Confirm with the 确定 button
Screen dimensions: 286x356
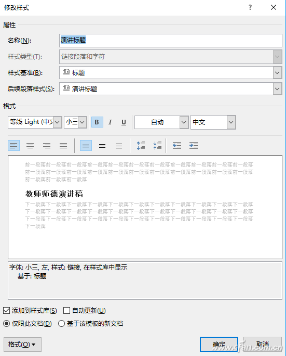pyautogui.click(x=219, y=344)
